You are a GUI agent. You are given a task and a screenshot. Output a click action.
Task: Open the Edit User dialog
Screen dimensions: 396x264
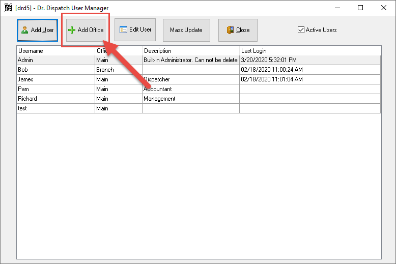click(x=135, y=30)
